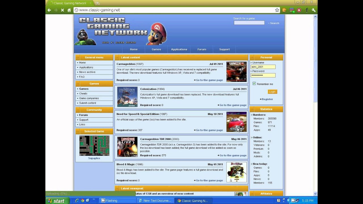Open the Chrome wrench settings menu
The width and height of the screenshot is (363, 204).
[313, 10]
